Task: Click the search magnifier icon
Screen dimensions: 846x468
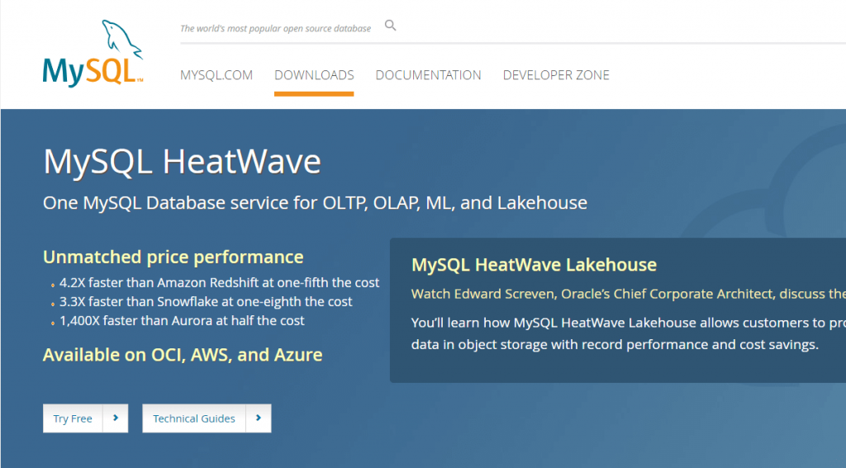Action: coord(390,26)
